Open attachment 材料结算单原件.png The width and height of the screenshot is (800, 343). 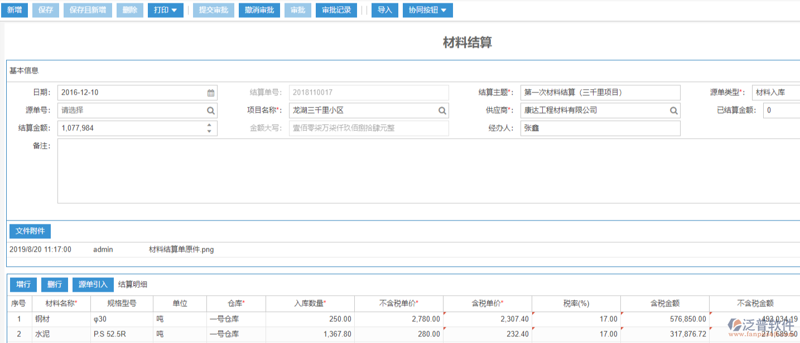pyautogui.click(x=181, y=249)
